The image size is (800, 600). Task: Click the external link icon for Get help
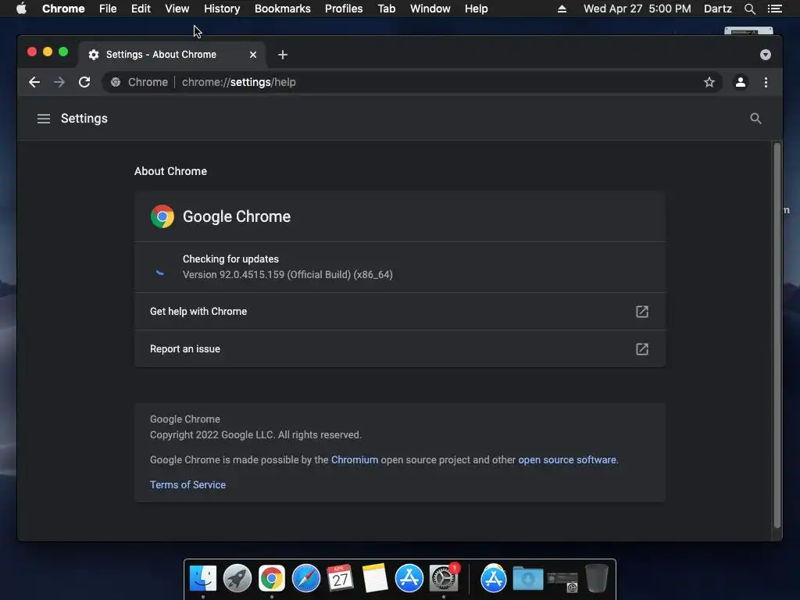pos(642,312)
